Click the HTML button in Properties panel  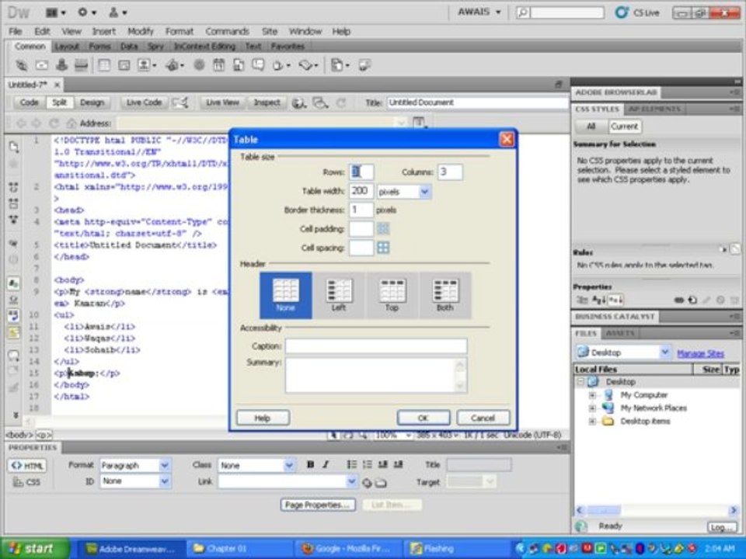coord(27,466)
